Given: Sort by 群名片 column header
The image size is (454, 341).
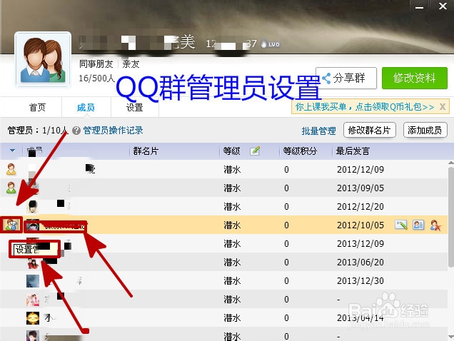Looking at the screenshot, I should [x=146, y=151].
